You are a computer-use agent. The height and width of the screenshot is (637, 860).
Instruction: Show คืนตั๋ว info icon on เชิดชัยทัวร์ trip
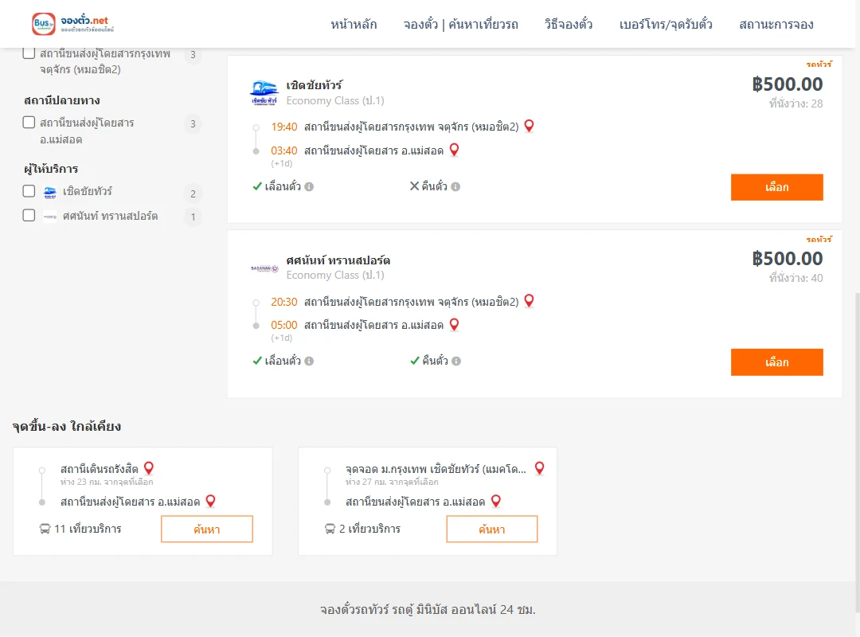455,186
